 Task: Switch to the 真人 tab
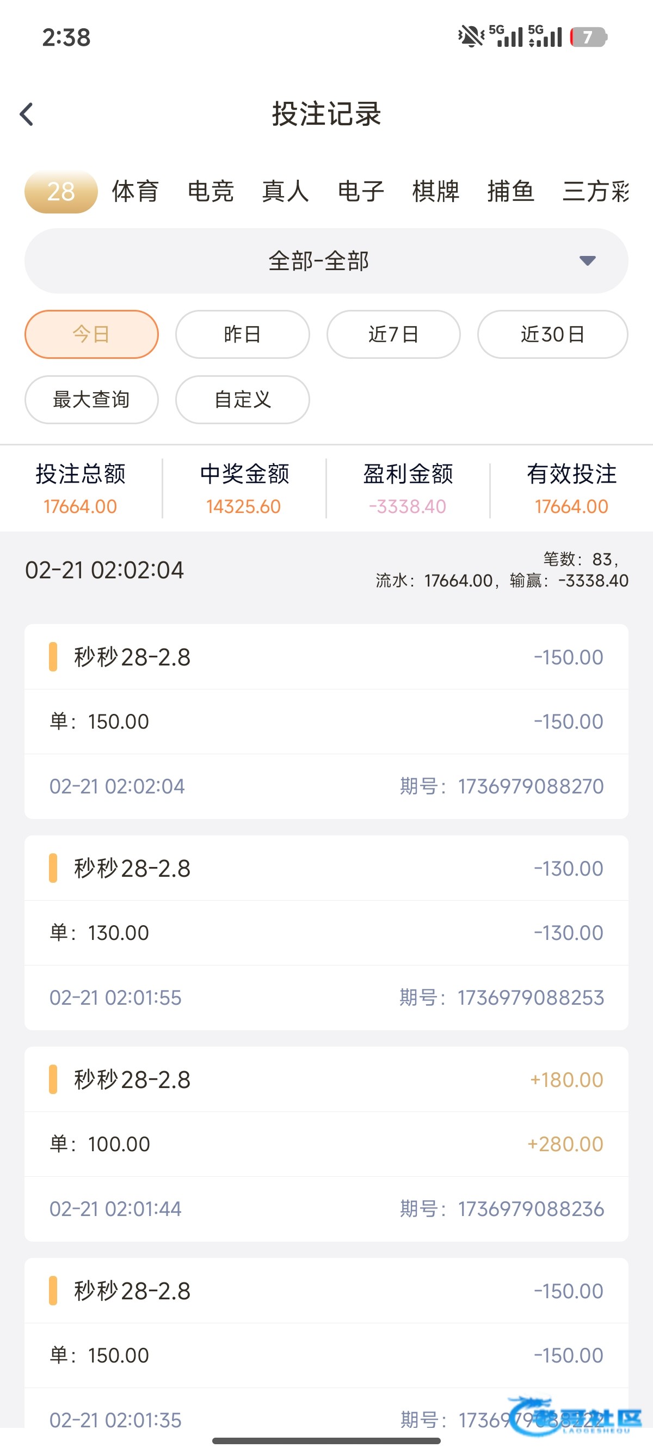[285, 191]
